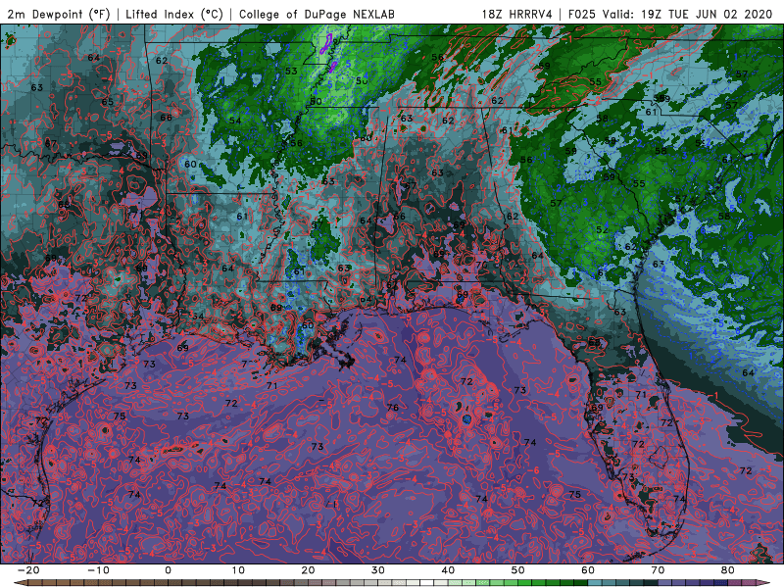
Task: Click the '18Z HRRRV4' model run label
Action: click(x=517, y=14)
